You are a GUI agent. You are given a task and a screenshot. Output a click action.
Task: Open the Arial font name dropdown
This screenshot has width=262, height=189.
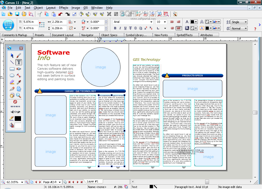click(x=151, y=22)
